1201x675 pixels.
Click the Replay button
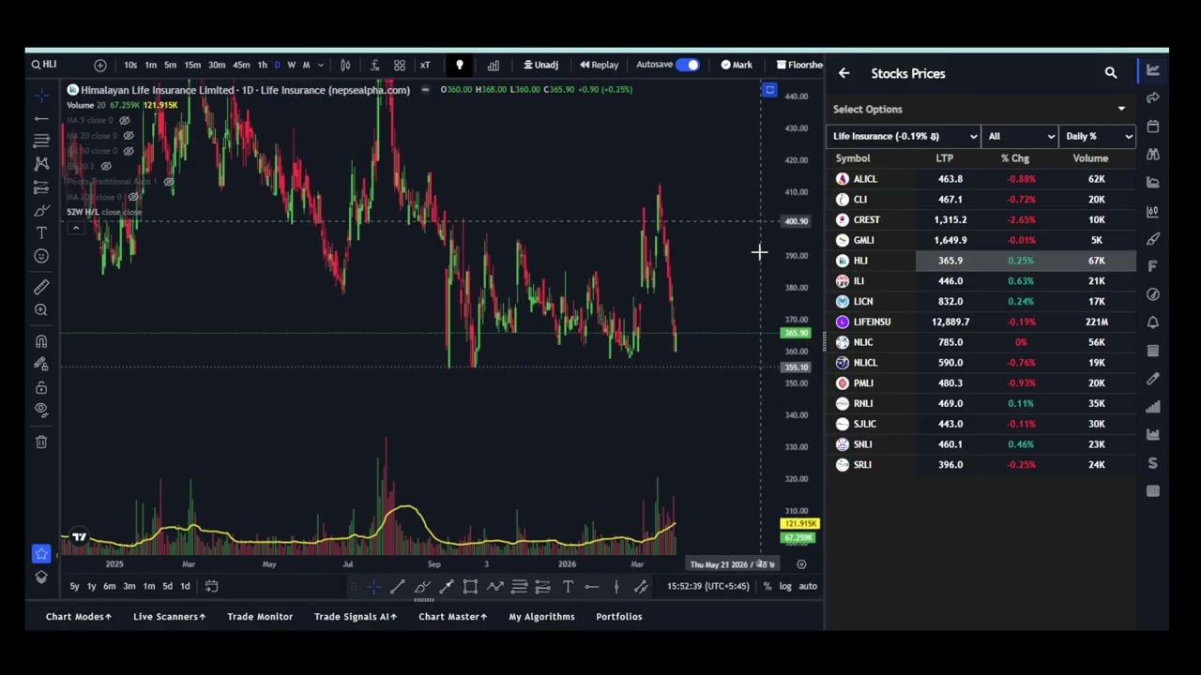point(600,65)
